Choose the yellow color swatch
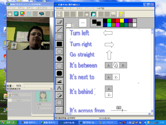The width and height of the screenshot is (166, 125). point(122,21)
